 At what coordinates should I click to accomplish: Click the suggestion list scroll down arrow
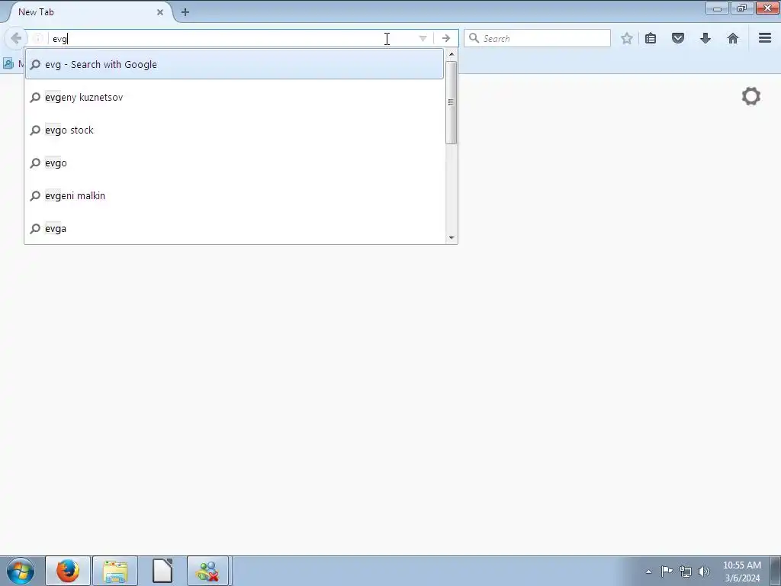452,238
